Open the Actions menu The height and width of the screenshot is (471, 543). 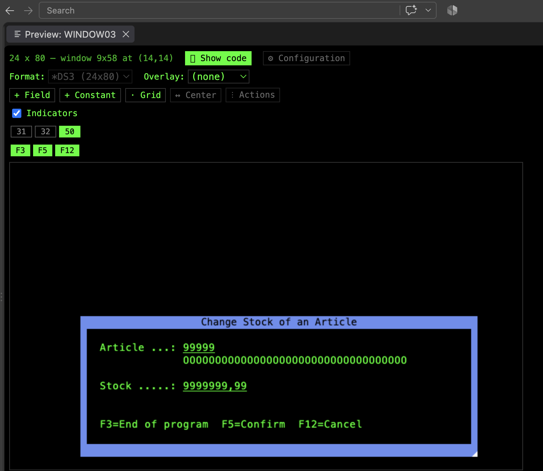coord(253,95)
